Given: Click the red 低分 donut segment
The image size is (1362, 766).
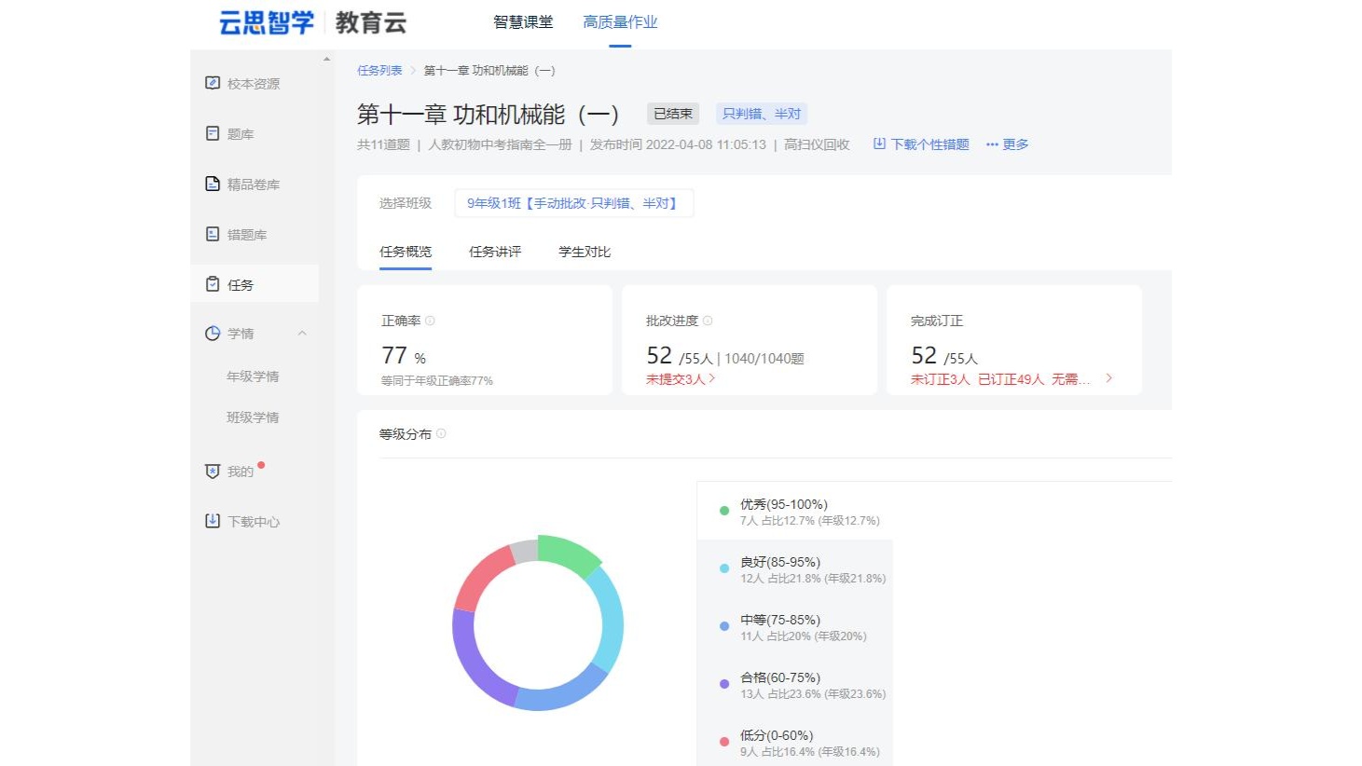Looking at the screenshot, I should (482, 578).
